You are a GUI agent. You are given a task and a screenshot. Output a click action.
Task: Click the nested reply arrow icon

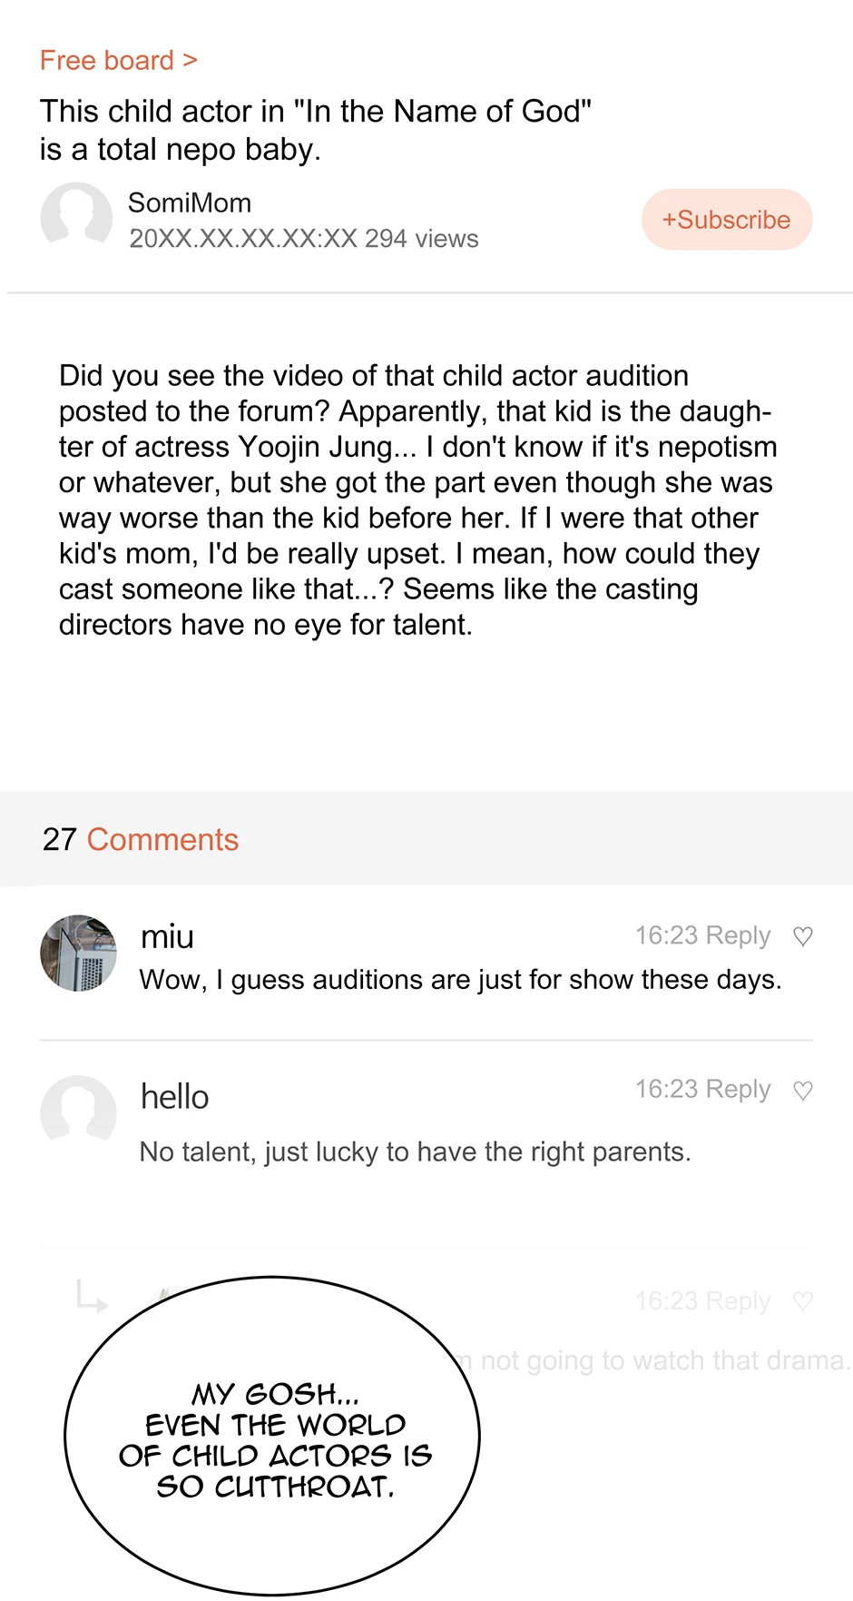[x=92, y=1296]
